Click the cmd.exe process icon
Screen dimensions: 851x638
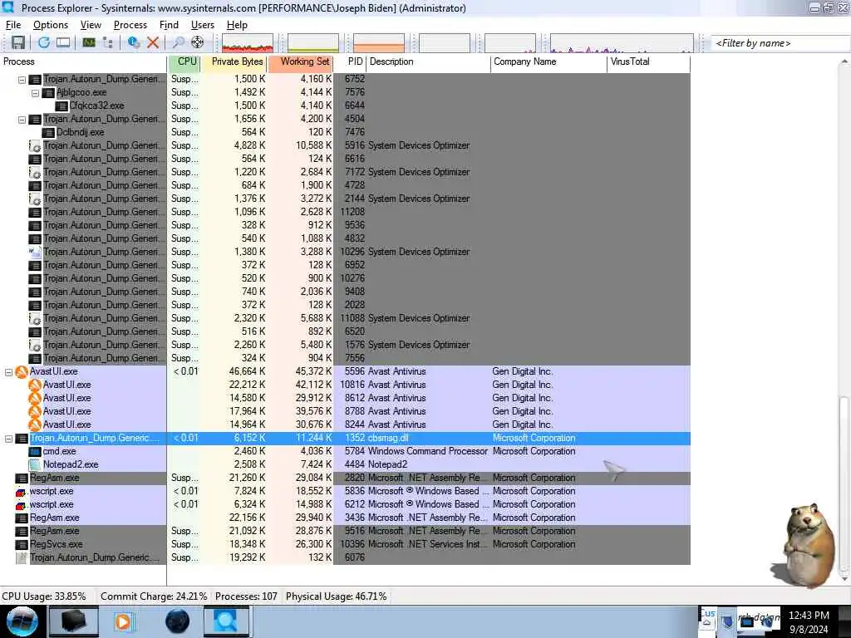(35, 451)
